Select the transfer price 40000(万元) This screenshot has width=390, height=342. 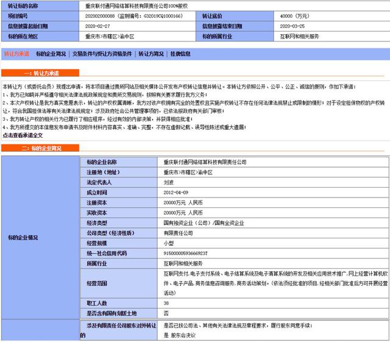294,16
